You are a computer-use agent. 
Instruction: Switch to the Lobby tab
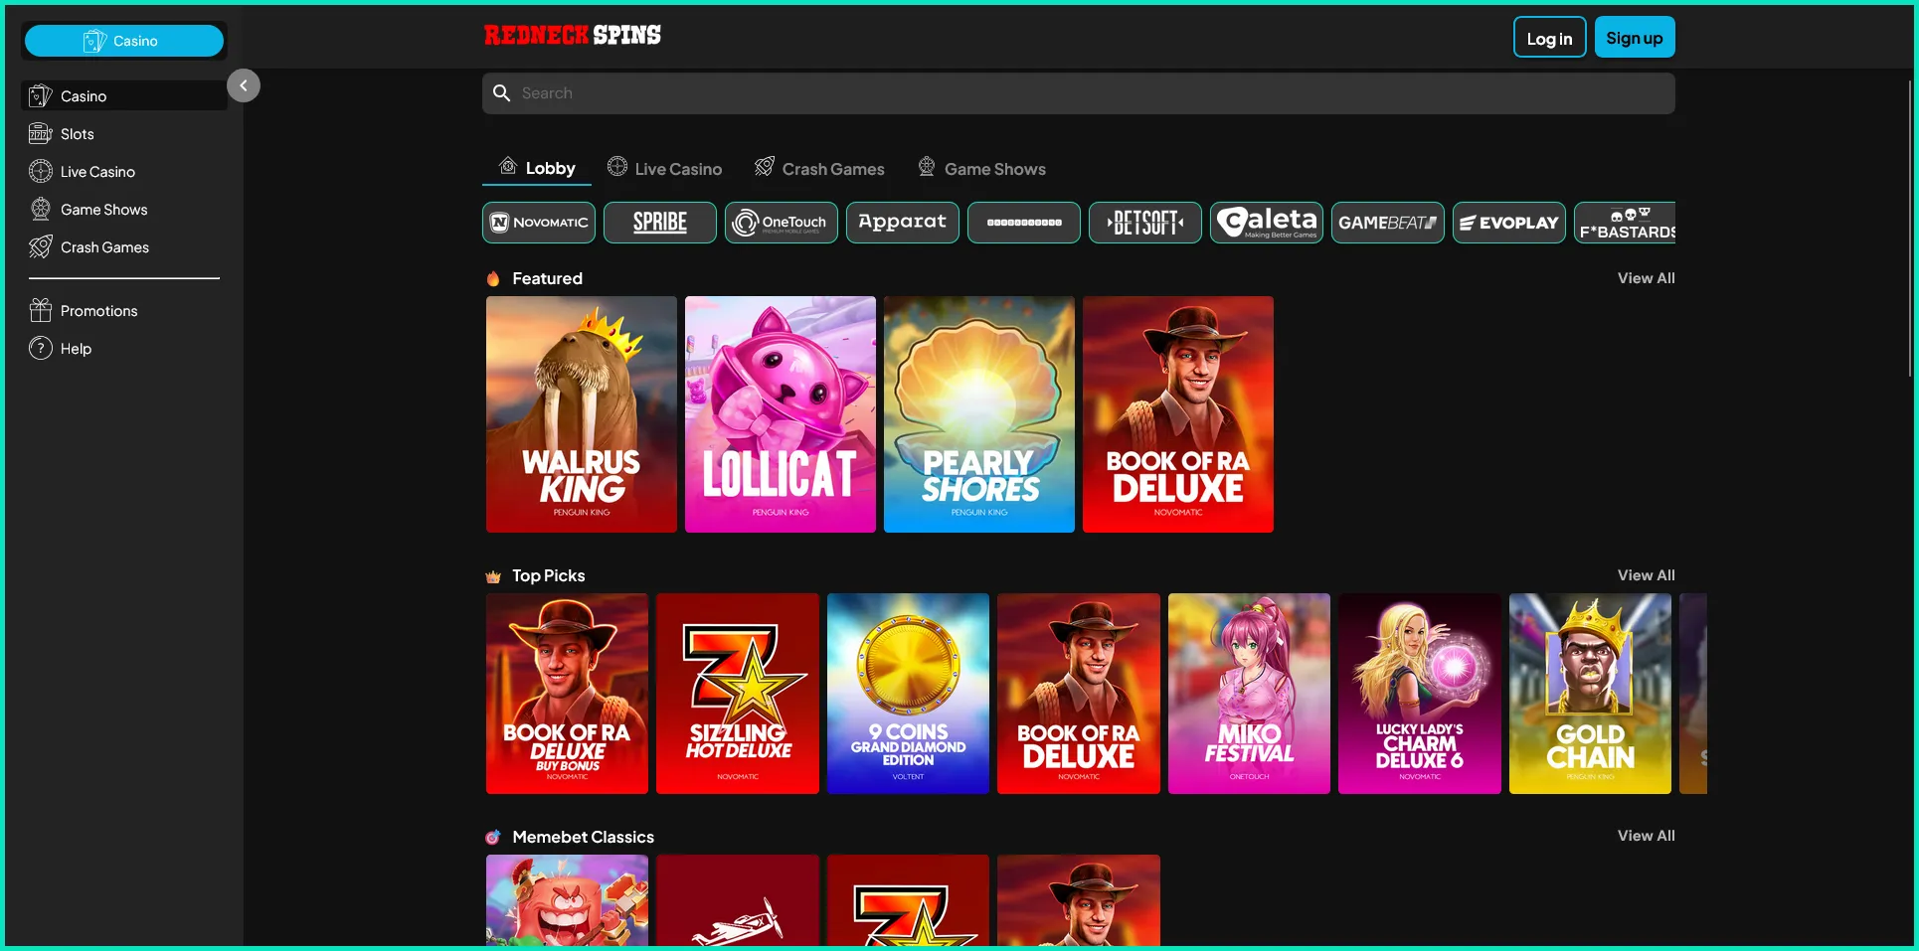pyautogui.click(x=537, y=169)
